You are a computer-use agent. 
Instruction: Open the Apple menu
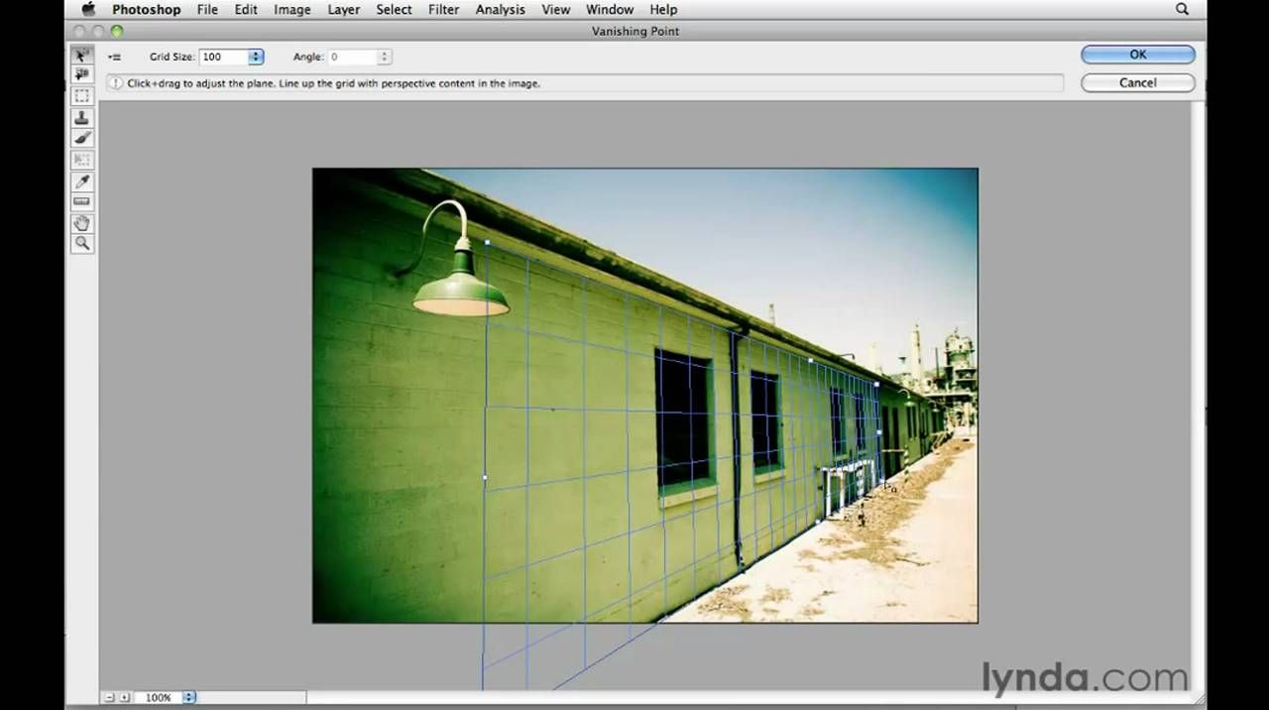coord(88,9)
